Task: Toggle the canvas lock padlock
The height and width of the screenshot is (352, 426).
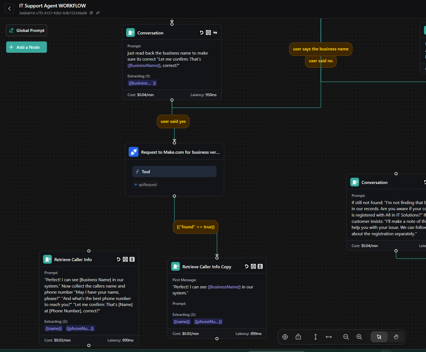Action: click(x=298, y=337)
